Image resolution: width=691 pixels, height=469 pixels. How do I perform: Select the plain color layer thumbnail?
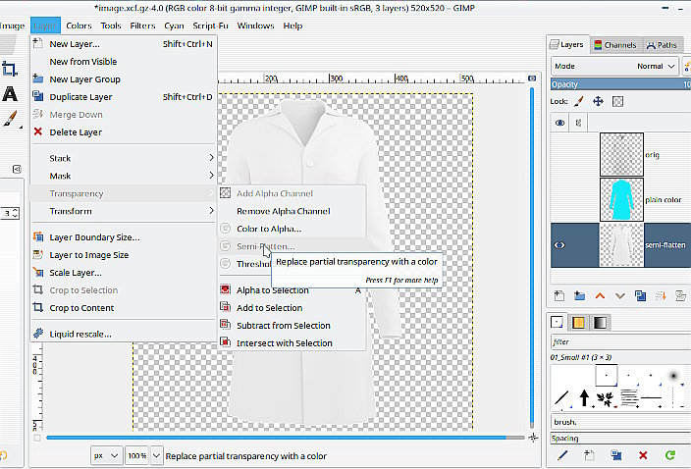click(x=620, y=199)
